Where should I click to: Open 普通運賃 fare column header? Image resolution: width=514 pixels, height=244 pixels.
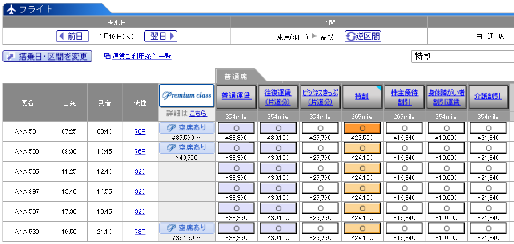(237, 97)
